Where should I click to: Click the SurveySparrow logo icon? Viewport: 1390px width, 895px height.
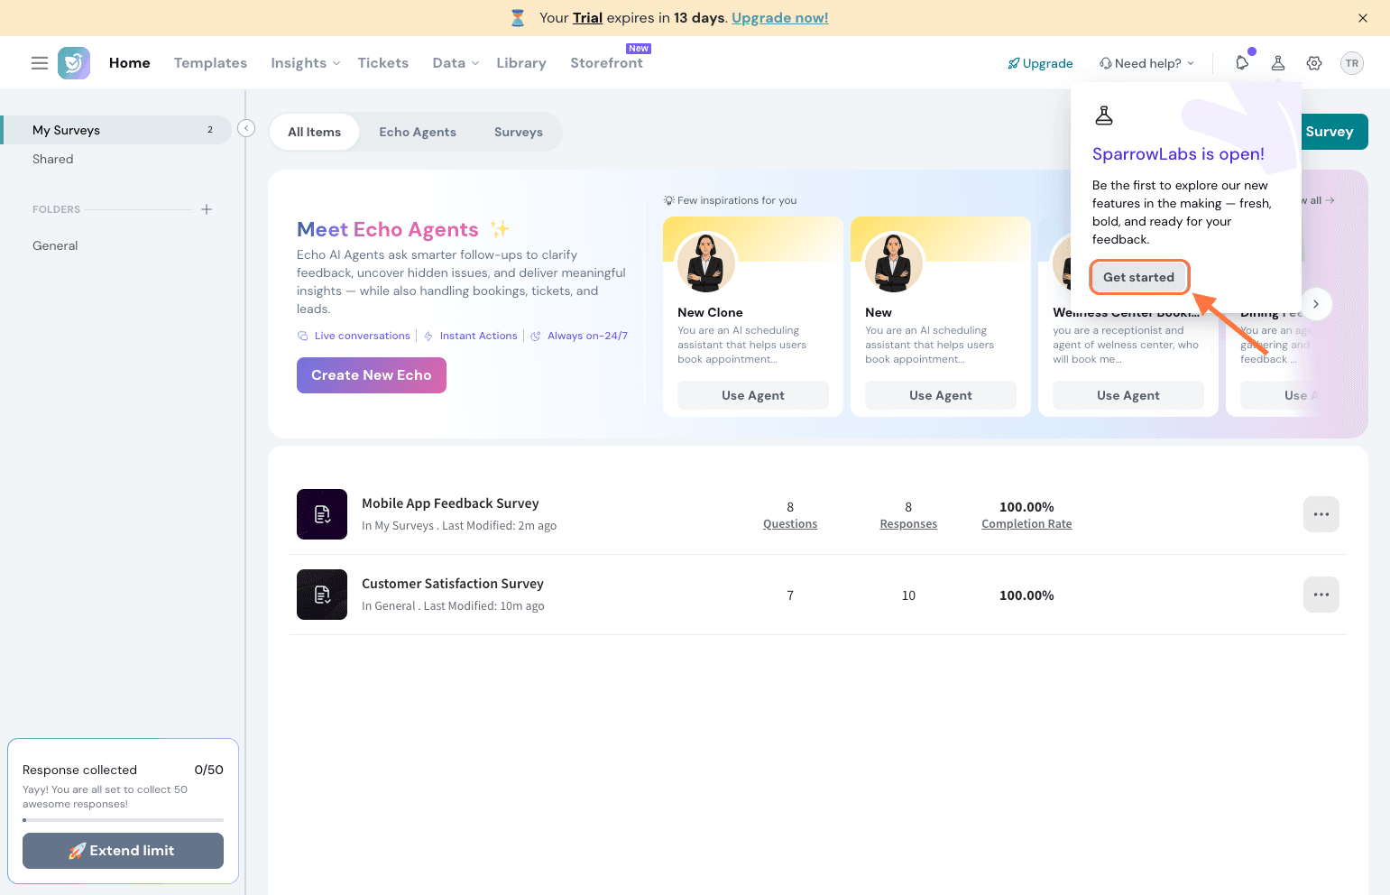74,63
